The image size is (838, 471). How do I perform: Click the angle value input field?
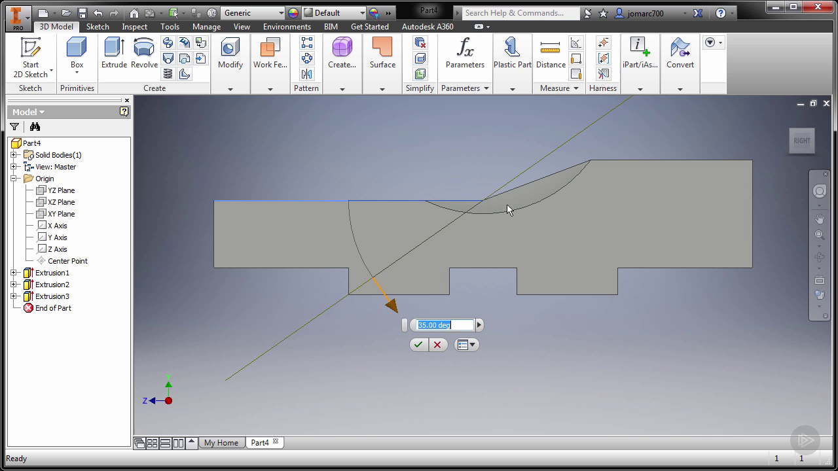(x=445, y=325)
